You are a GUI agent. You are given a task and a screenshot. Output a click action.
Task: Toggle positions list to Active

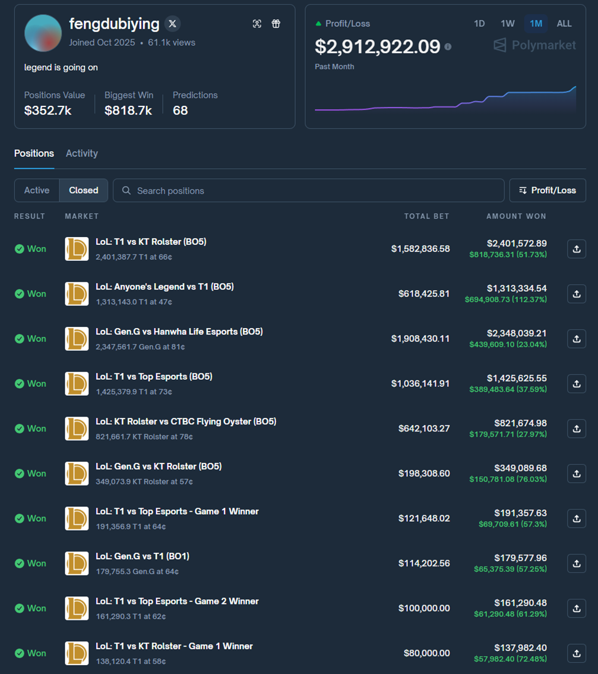(37, 190)
